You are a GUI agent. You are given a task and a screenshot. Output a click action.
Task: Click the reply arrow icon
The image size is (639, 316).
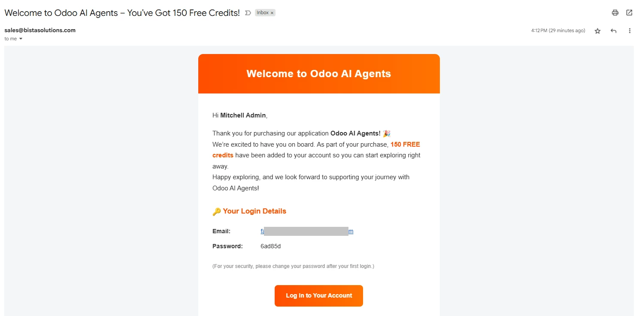[614, 31]
